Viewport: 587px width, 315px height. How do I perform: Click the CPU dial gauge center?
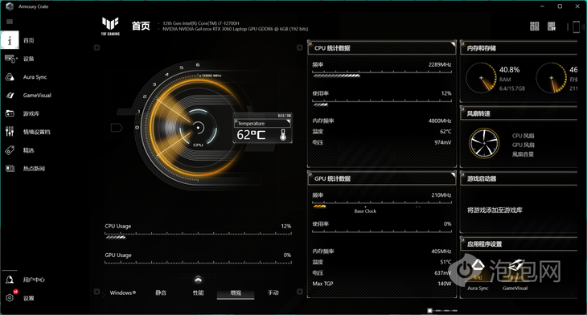click(198, 128)
